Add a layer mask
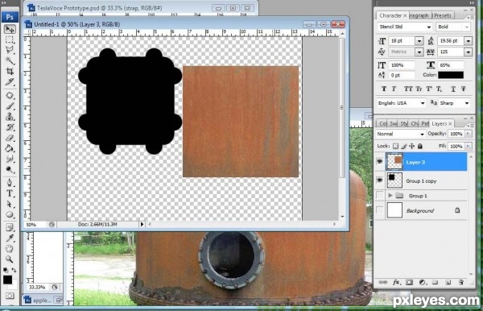 click(409, 282)
